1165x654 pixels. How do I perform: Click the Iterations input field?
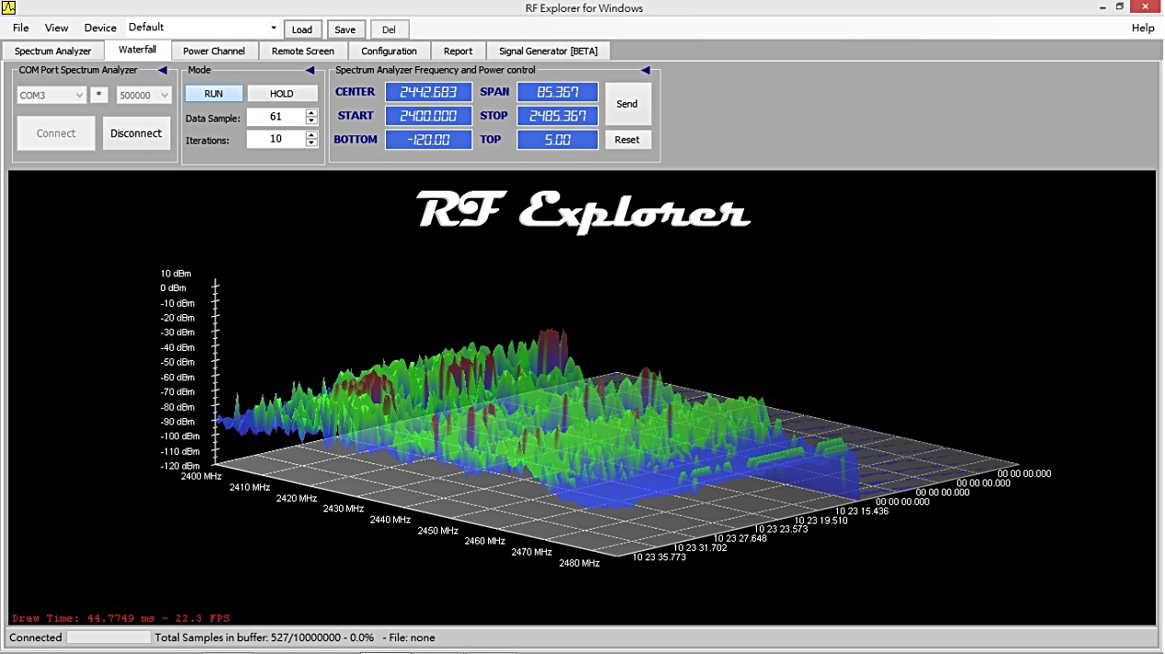275,139
